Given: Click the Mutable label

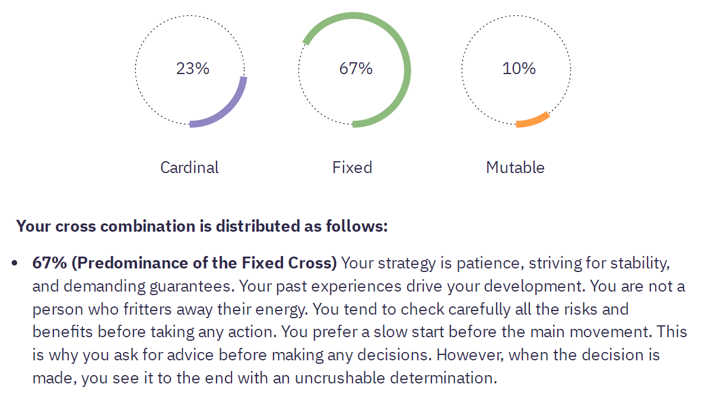Looking at the screenshot, I should tap(515, 168).
